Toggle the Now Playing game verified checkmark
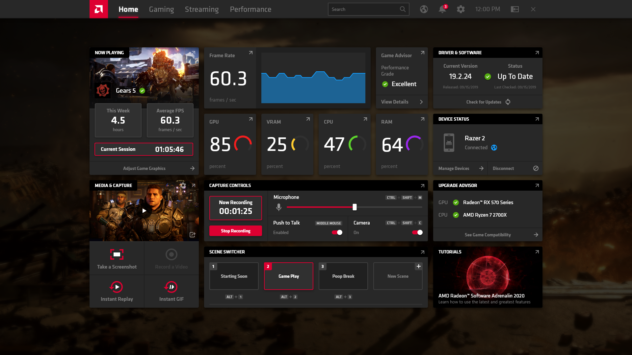Screen dimensions: 632x355 [142, 91]
